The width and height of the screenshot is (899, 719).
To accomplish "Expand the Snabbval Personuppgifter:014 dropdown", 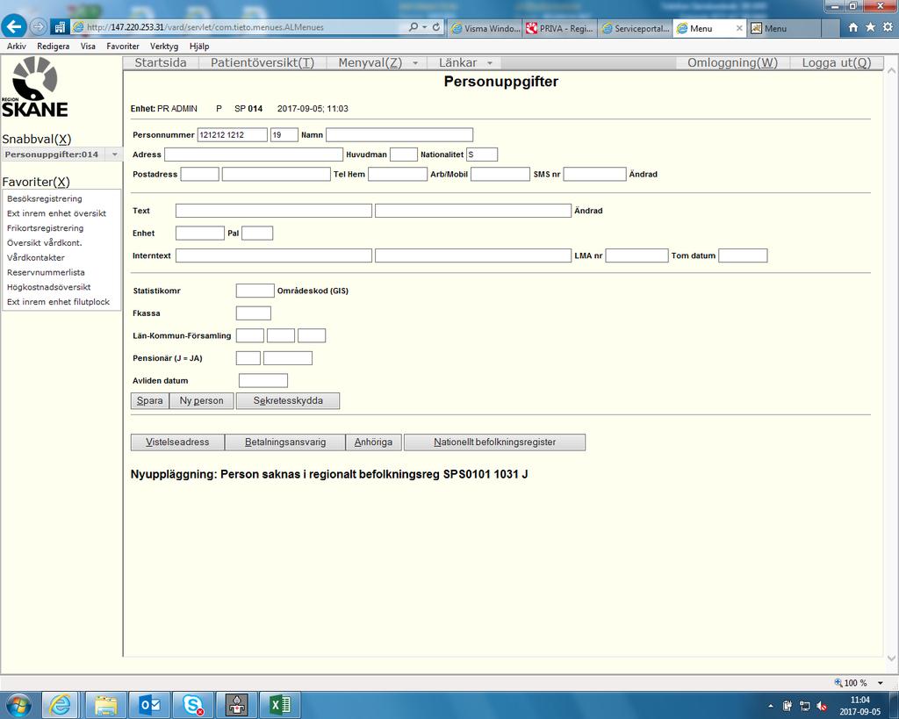I will [115, 155].
